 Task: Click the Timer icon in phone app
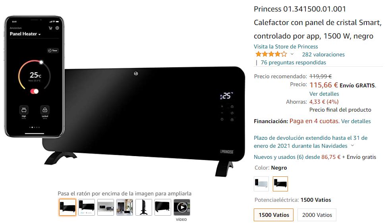click(53, 50)
